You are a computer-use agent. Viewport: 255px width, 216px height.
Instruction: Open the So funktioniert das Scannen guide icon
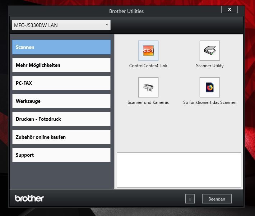(x=210, y=87)
